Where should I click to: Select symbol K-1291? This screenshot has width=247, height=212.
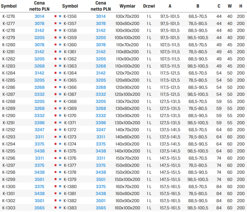[9, 123]
